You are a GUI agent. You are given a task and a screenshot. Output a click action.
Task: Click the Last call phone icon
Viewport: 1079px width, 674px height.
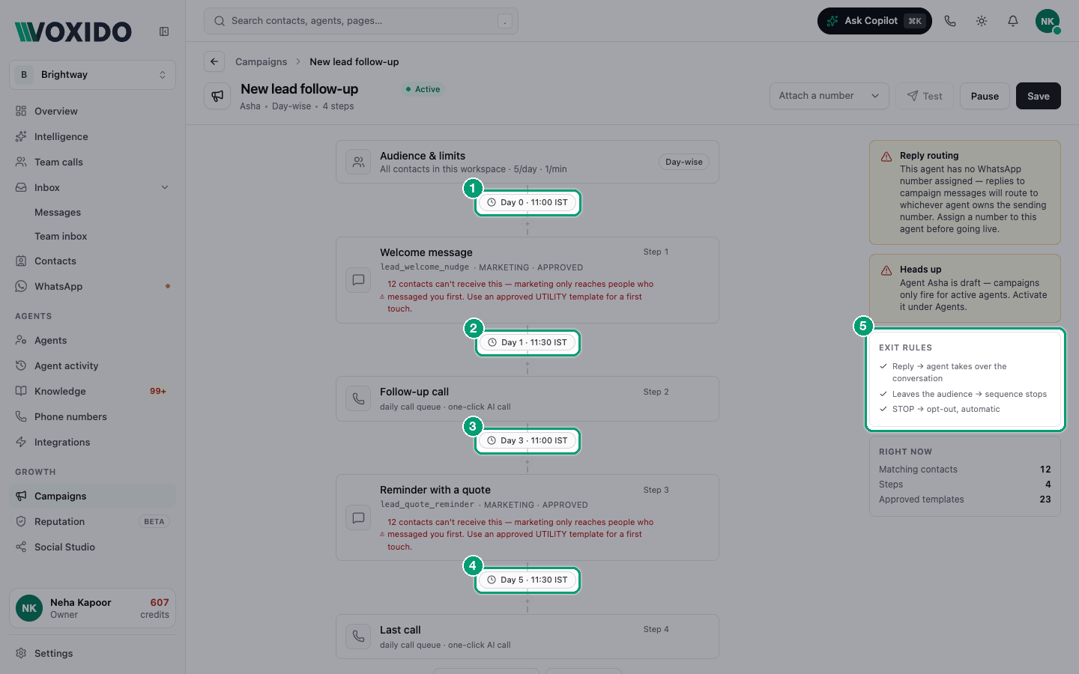(358, 637)
